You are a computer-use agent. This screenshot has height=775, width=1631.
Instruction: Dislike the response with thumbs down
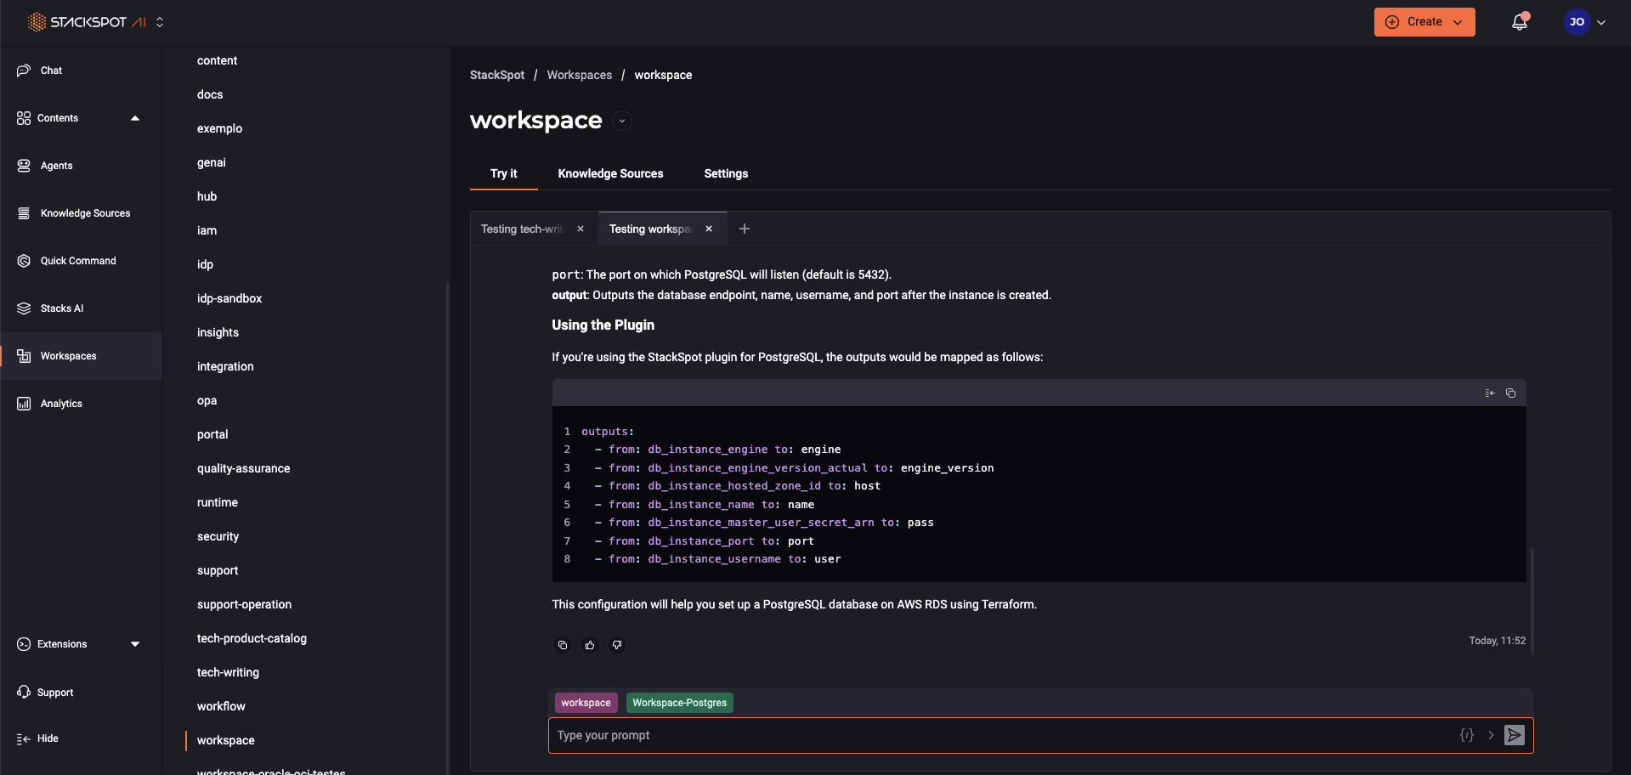(x=617, y=645)
